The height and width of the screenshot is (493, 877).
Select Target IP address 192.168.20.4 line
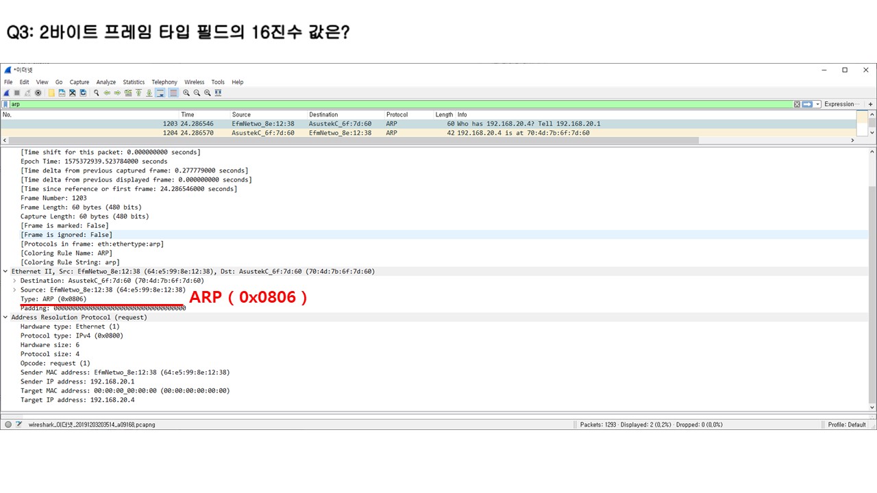pos(77,400)
